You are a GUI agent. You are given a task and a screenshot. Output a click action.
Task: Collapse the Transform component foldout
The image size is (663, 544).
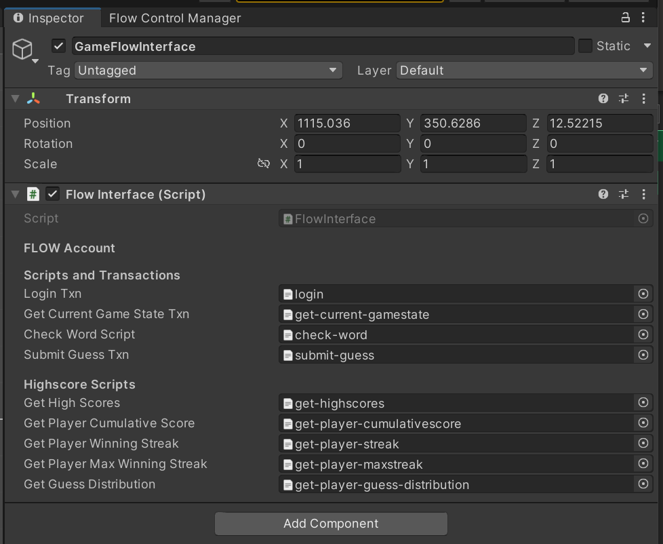point(14,98)
